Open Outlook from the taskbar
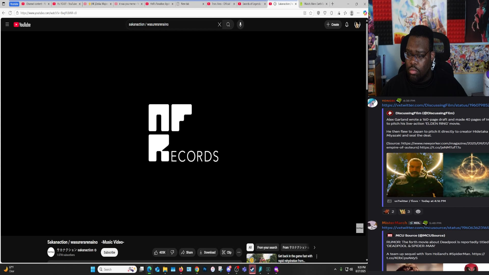489x275 pixels. (x=157, y=269)
